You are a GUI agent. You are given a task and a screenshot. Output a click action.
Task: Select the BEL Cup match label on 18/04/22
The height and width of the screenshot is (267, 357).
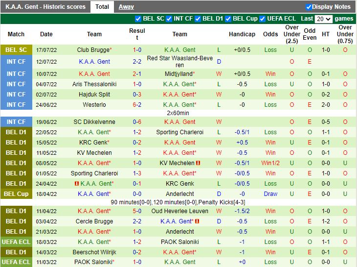pyautogui.click(x=16, y=194)
